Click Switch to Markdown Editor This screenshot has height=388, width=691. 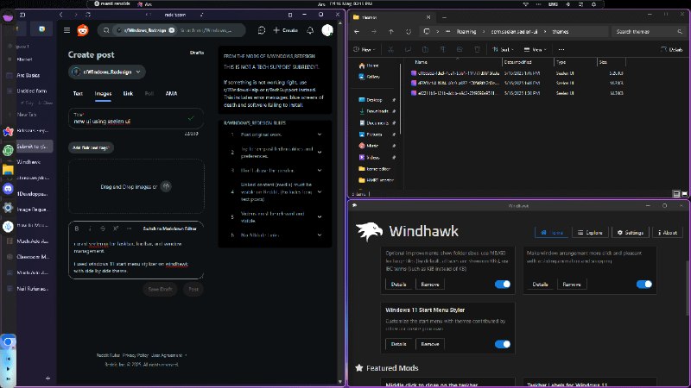click(169, 228)
